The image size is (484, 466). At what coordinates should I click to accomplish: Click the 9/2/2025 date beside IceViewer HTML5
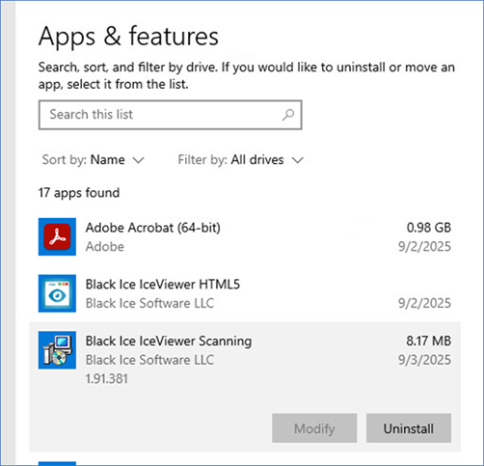tap(425, 303)
